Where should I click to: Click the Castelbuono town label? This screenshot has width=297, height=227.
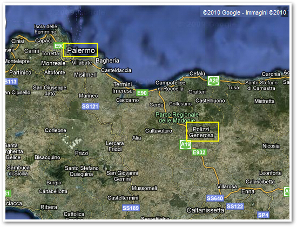pos(210,101)
